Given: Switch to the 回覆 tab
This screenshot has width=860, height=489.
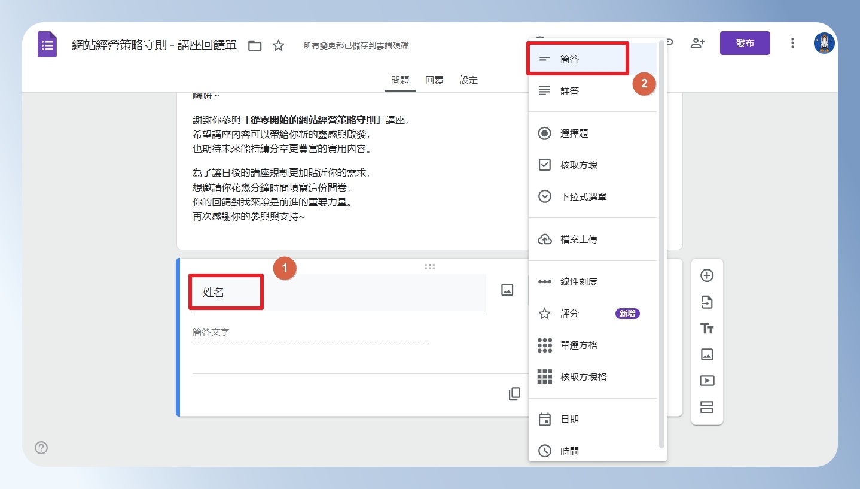Looking at the screenshot, I should tap(434, 80).
